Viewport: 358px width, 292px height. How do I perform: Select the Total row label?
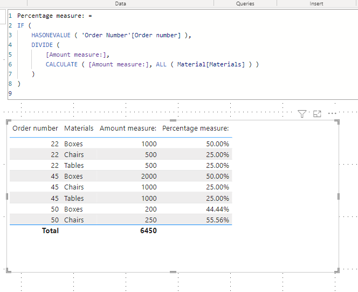click(50, 230)
